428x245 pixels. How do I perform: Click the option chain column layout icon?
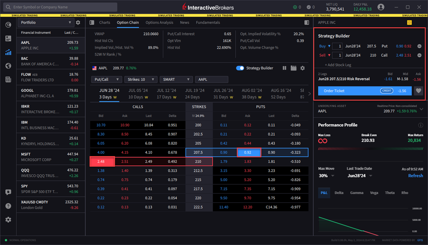point(284,68)
